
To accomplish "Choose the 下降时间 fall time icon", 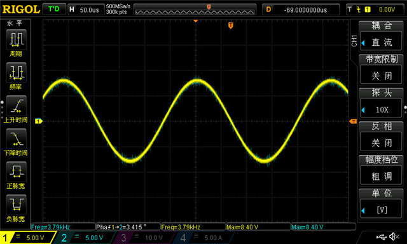I will point(16,139).
